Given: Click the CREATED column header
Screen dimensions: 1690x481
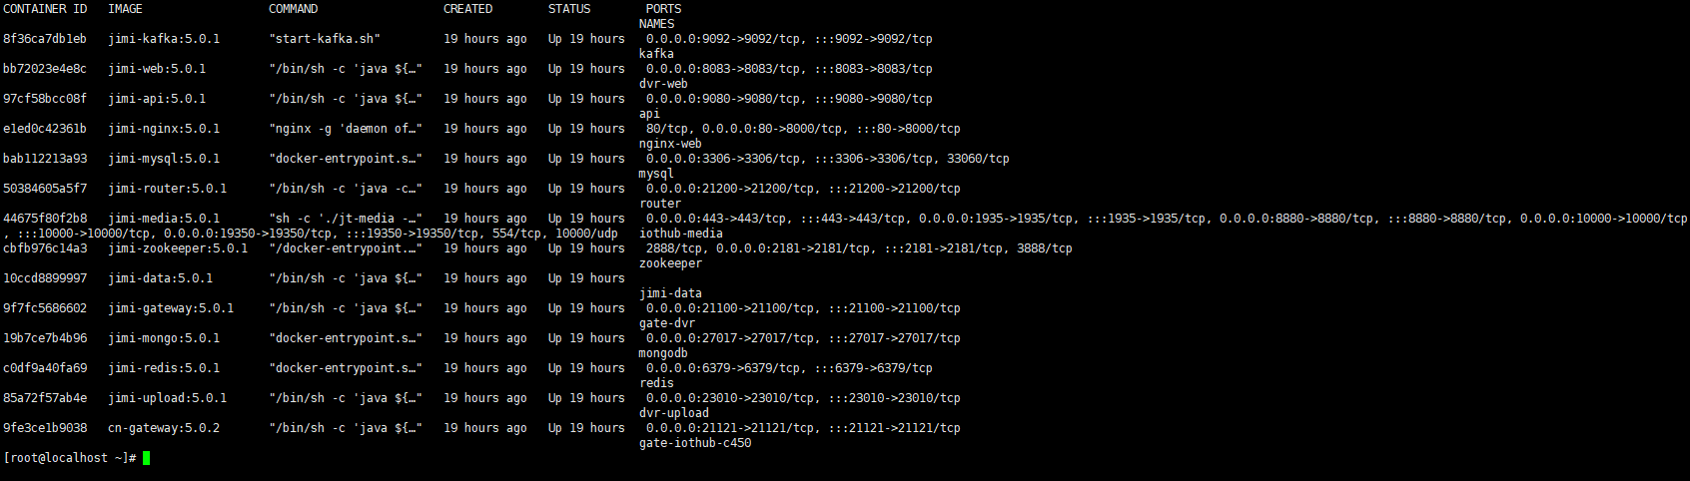Looking at the screenshot, I should [x=467, y=9].
